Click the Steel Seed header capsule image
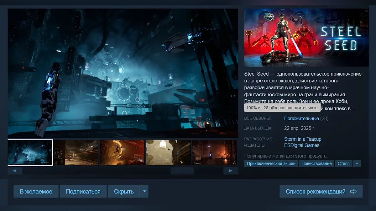Screen dimensions: 376x211 point(306,38)
